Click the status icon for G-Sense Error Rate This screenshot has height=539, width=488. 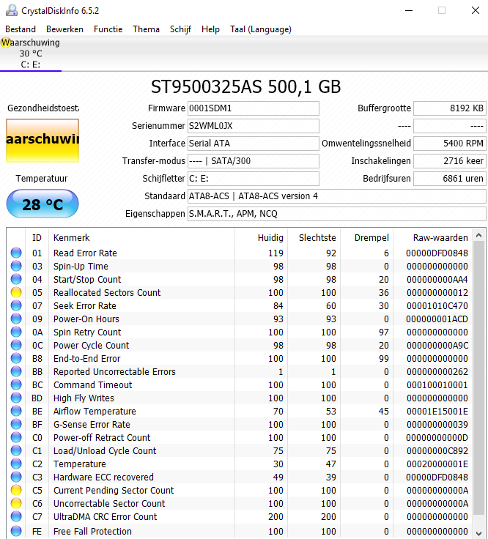tap(16, 424)
